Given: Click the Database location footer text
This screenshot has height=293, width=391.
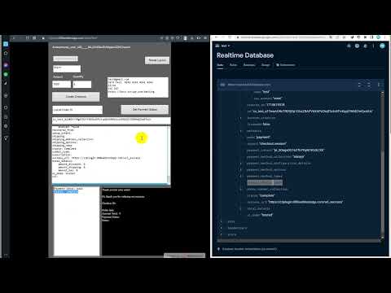Looking at the screenshot, I should tap(249, 249).
